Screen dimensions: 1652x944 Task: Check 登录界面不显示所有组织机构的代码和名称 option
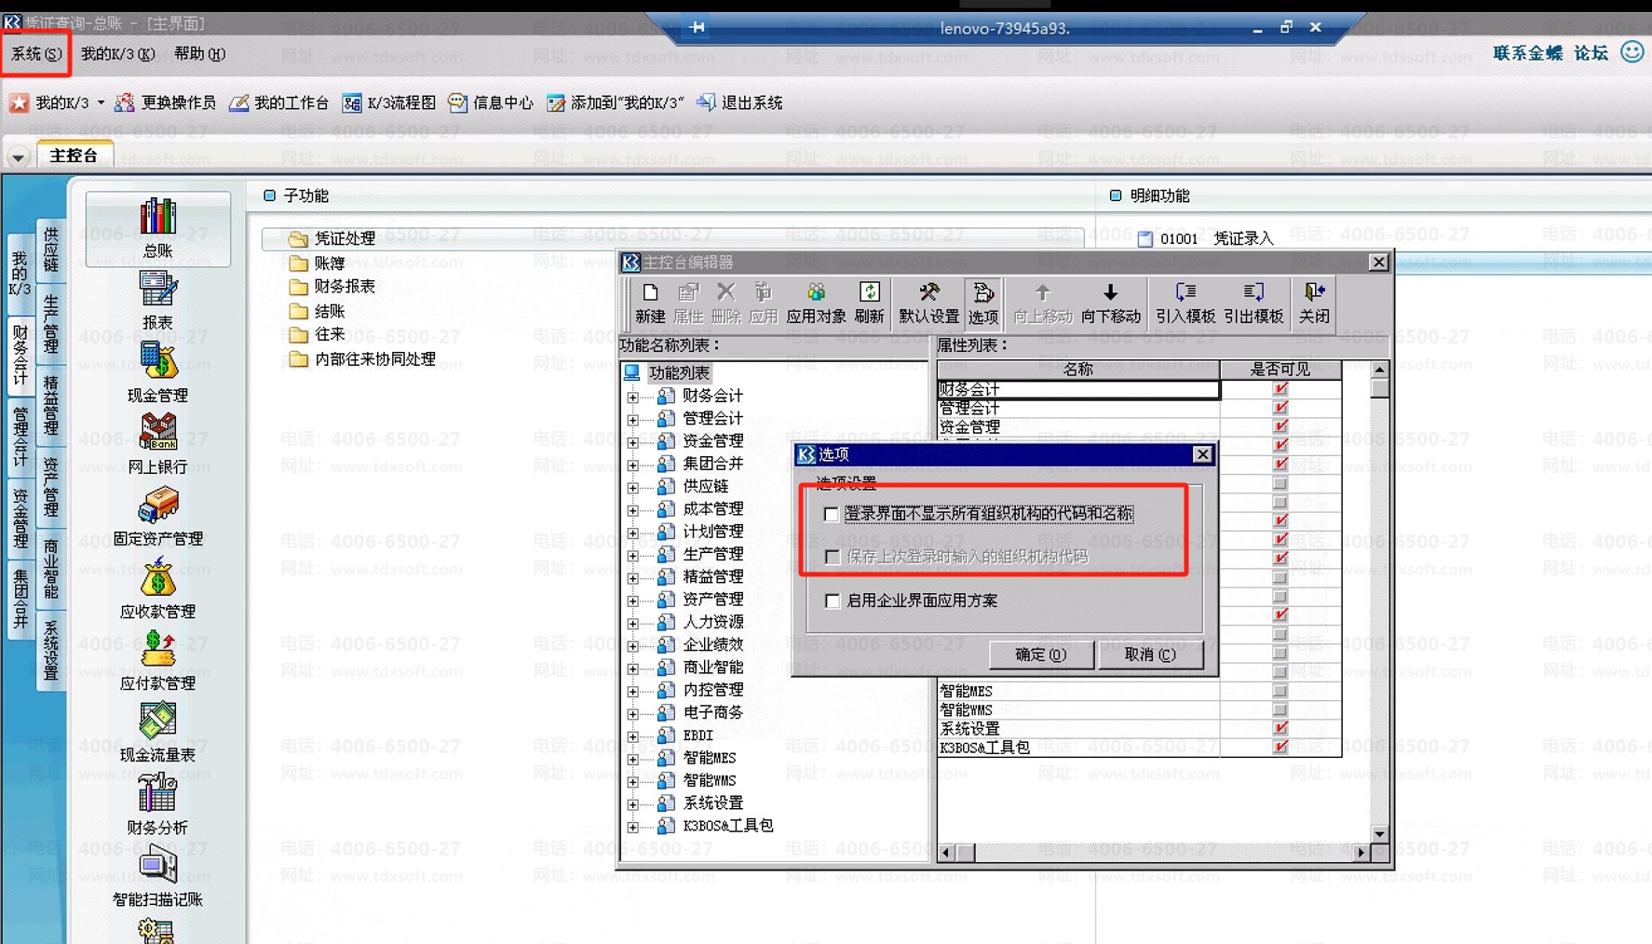[x=832, y=514]
